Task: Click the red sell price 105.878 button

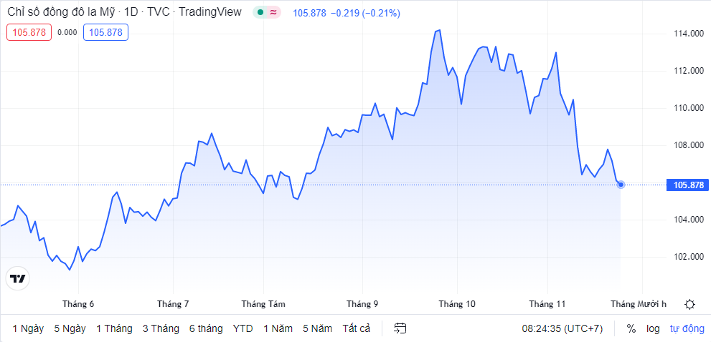Action: 29,32
